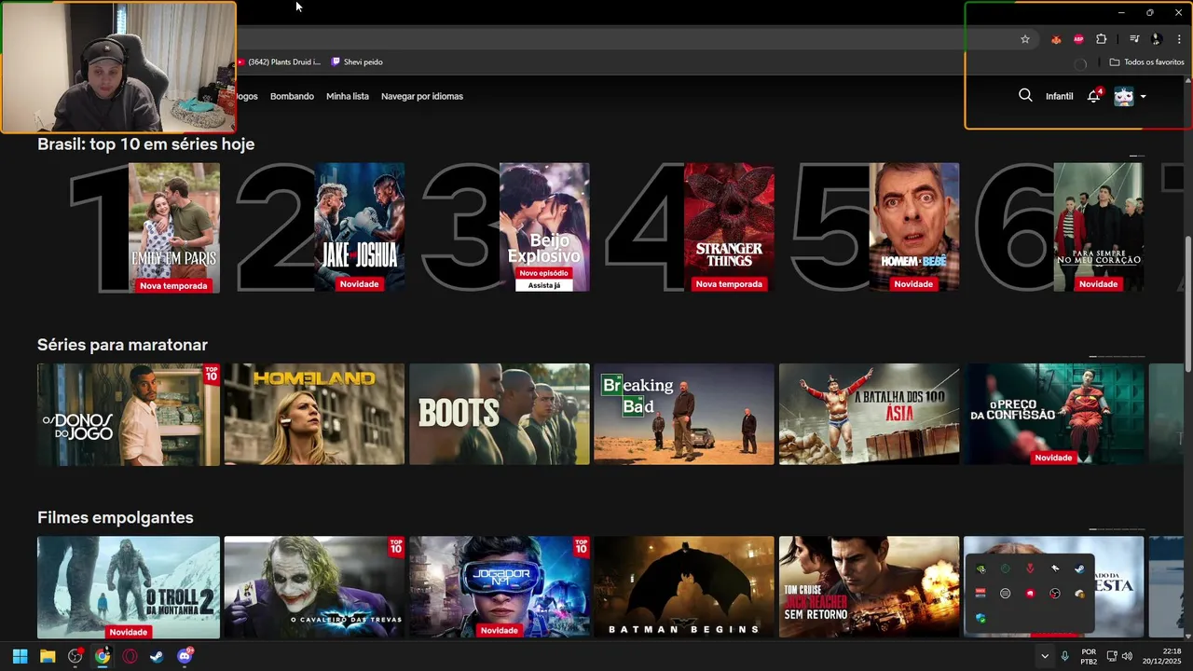Viewport: 1193px width, 671px height.
Task: Open File Explorer from taskbar
Action: [48, 656]
